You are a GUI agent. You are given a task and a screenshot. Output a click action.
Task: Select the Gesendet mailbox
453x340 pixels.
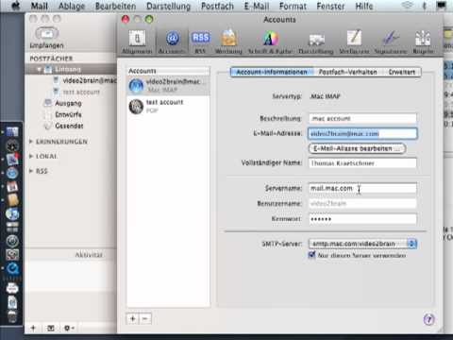[x=69, y=126]
